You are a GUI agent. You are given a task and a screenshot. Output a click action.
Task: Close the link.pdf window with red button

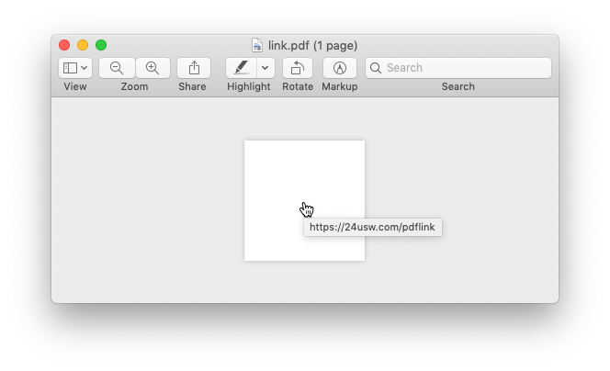tap(64, 45)
